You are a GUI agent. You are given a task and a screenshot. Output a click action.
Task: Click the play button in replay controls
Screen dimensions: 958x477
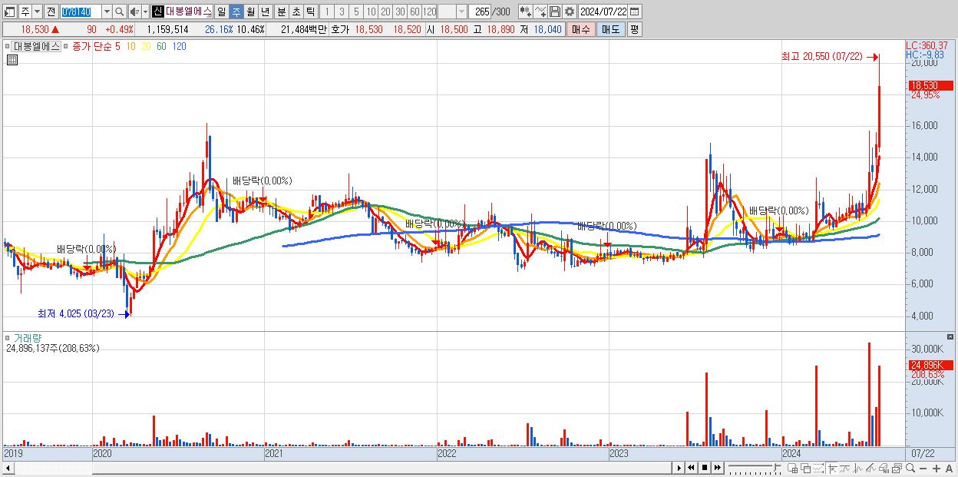tap(679, 468)
